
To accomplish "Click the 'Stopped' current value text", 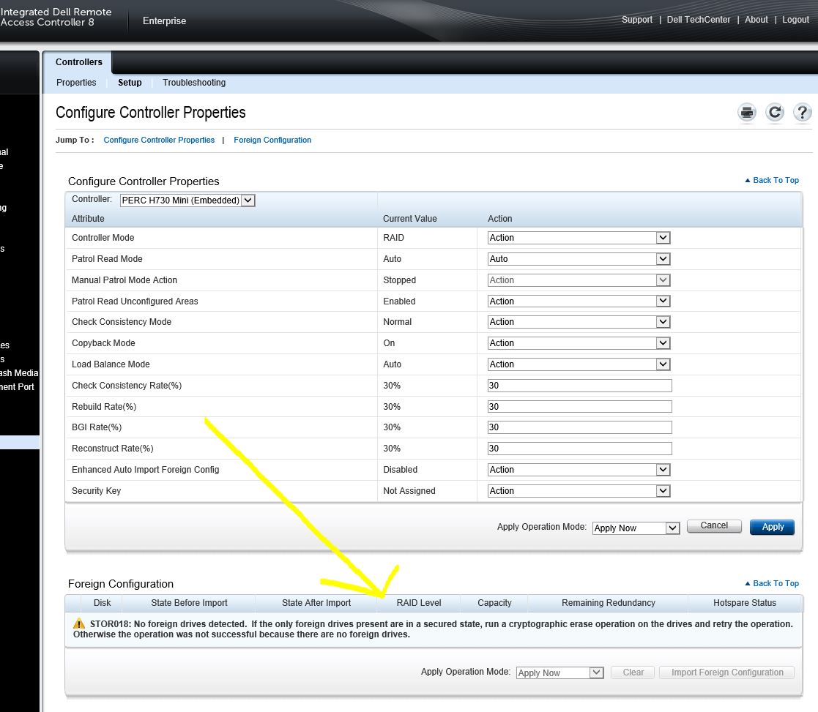I will pos(400,280).
